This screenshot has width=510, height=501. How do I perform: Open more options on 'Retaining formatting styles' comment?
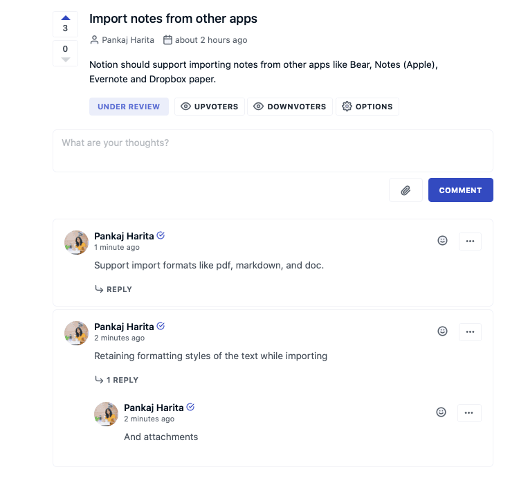tap(470, 332)
